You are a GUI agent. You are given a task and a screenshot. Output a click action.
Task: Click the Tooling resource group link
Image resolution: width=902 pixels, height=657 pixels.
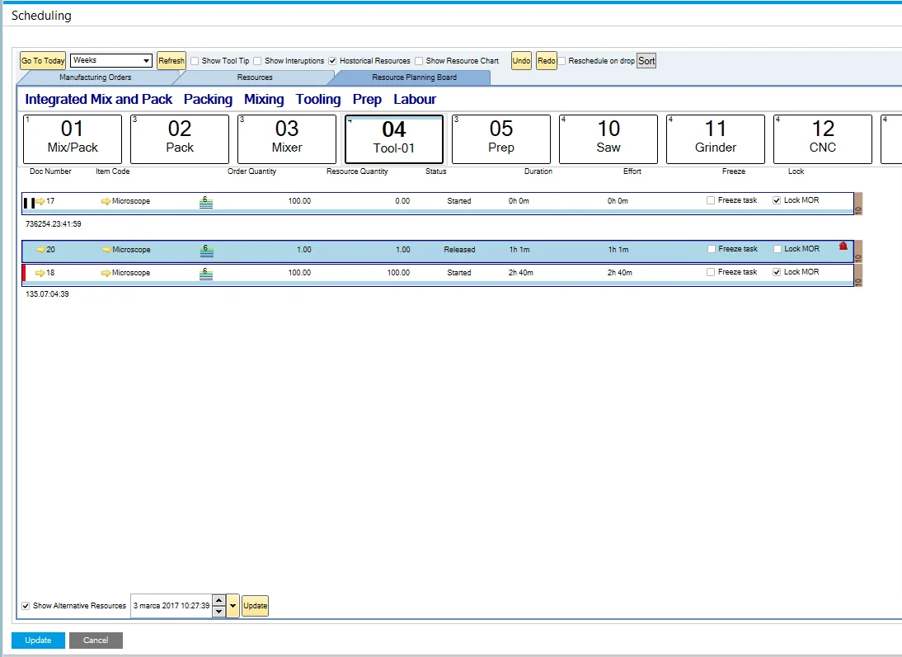coord(318,99)
